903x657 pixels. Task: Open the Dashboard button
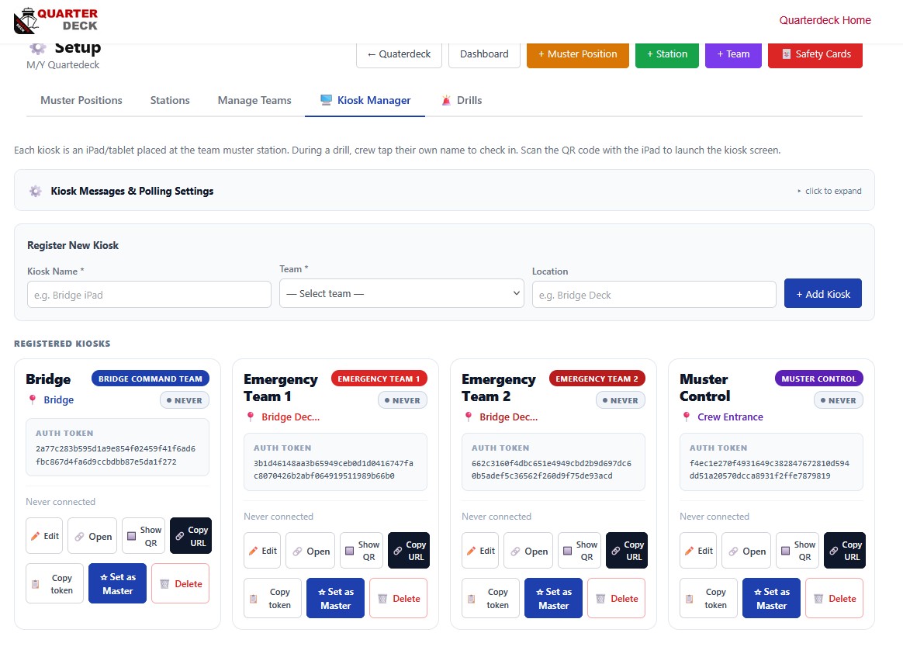[x=484, y=54]
